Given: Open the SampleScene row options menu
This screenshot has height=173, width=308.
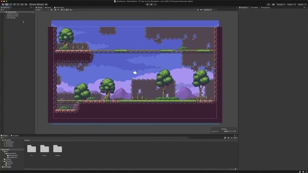Looking at the screenshot, I should click(33, 12).
